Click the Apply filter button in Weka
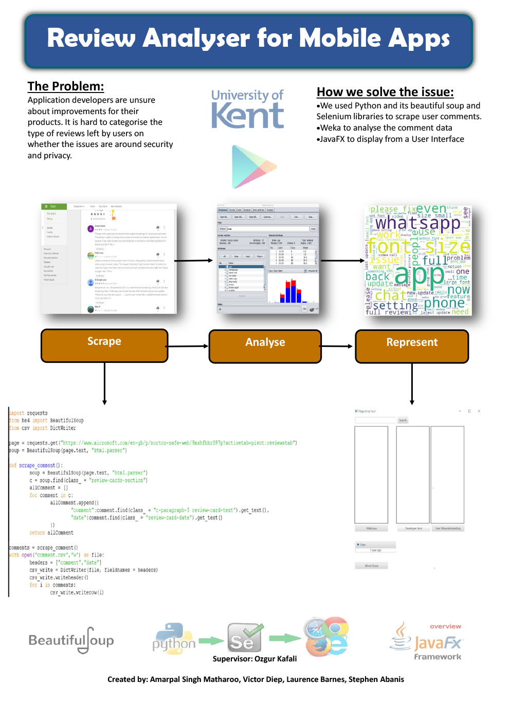This screenshot has height=721, width=510. pyautogui.click(x=313, y=229)
